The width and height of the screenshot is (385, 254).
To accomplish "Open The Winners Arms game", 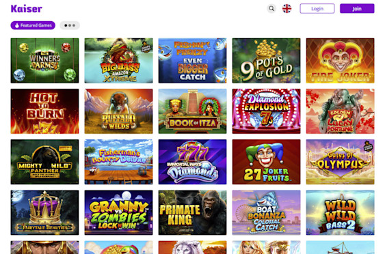I will click(x=44, y=61).
